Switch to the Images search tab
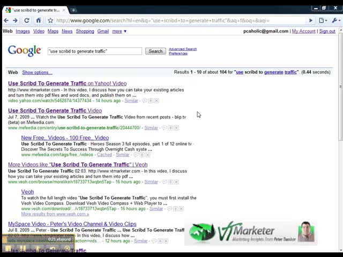 coord(23,31)
